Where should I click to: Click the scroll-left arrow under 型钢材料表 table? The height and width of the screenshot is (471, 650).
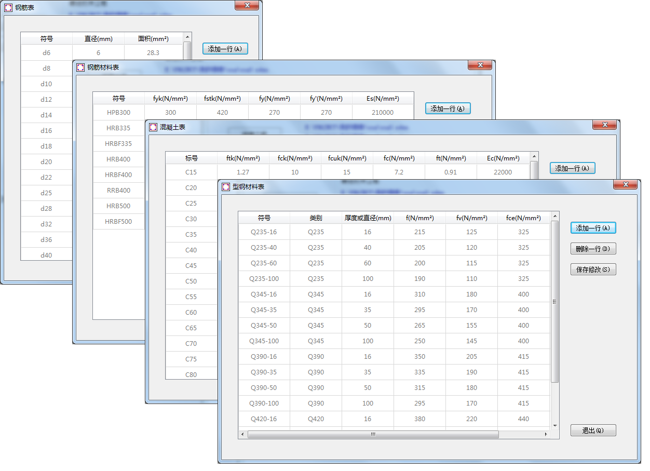click(x=242, y=434)
